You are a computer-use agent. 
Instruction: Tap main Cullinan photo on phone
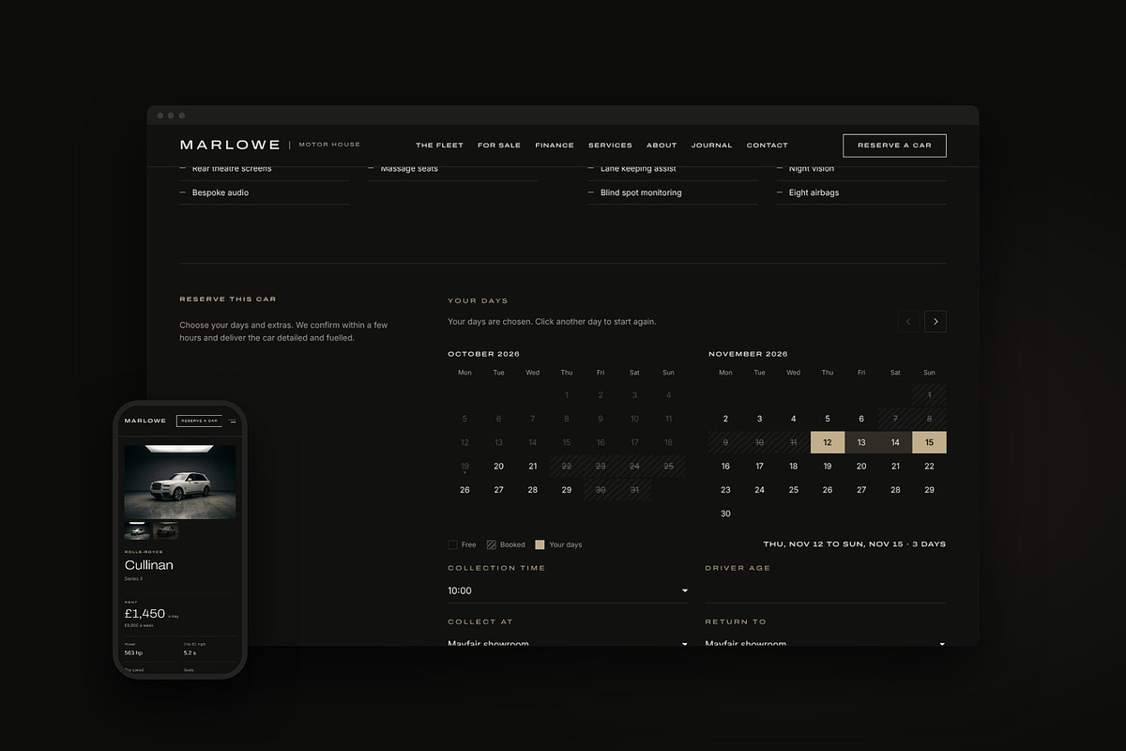[x=180, y=482]
